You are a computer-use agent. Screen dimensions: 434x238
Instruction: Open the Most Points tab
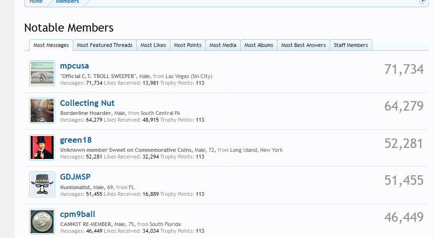pyautogui.click(x=188, y=45)
